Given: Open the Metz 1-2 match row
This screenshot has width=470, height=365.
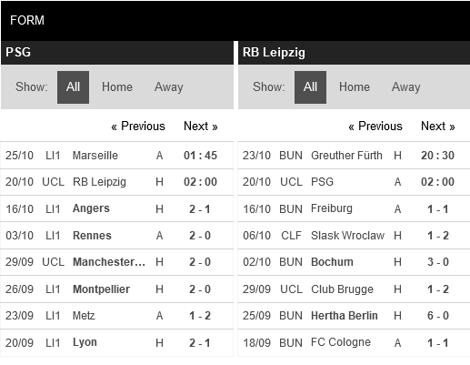Looking at the screenshot, I should pos(116,316).
